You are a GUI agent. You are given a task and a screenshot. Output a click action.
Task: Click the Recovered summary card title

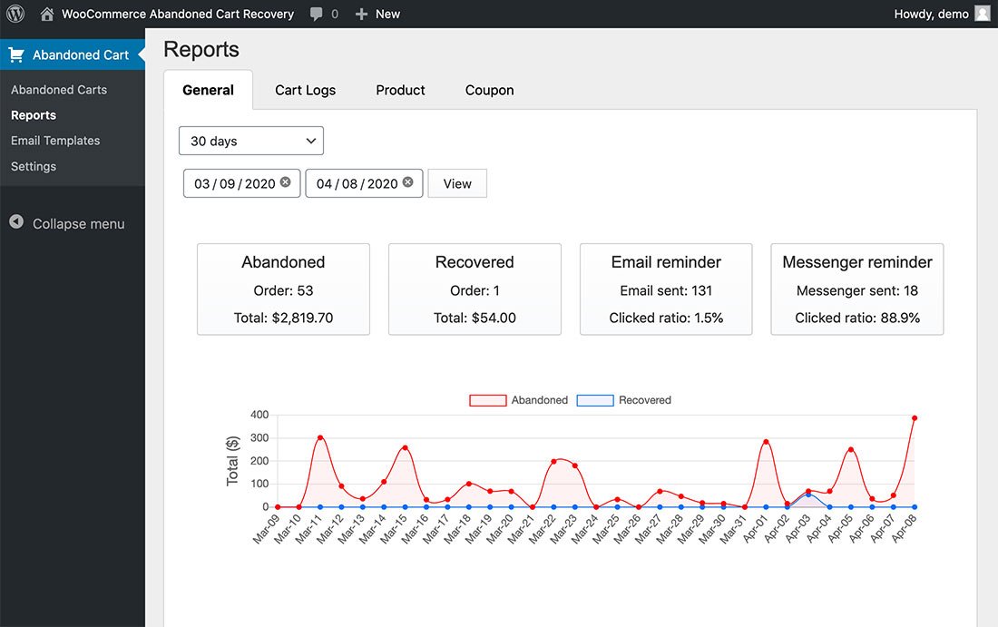[x=475, y=262]
